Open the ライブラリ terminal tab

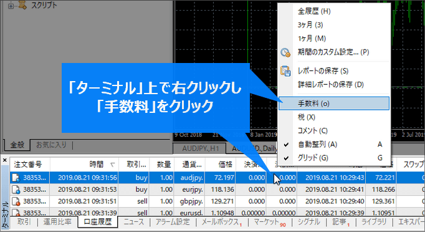pos(374,221)
